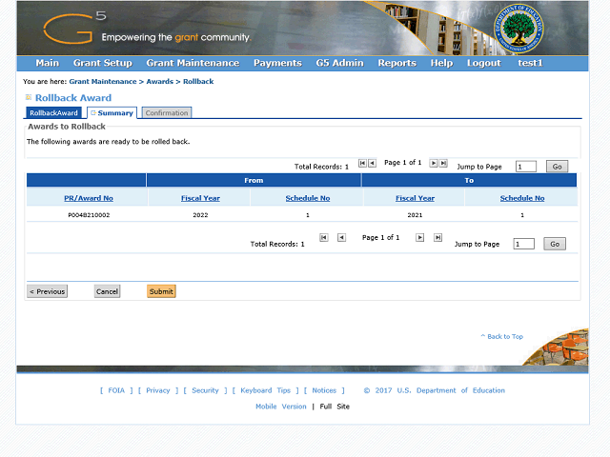Select the Confirmation tab
The width and height of the screenshot is (610, 457).
coord(167,112)
